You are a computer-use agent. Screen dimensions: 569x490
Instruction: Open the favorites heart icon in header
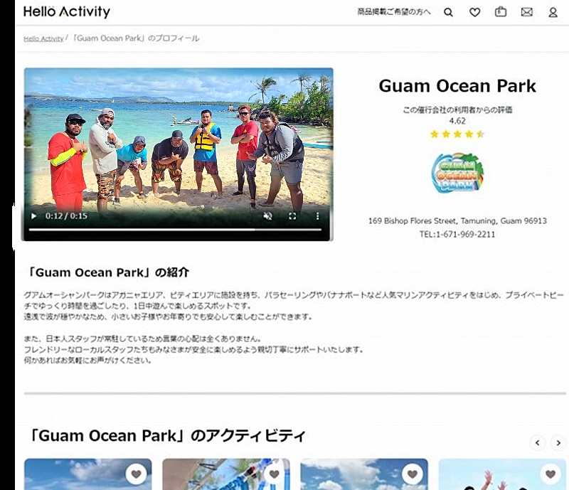point(474,12)
